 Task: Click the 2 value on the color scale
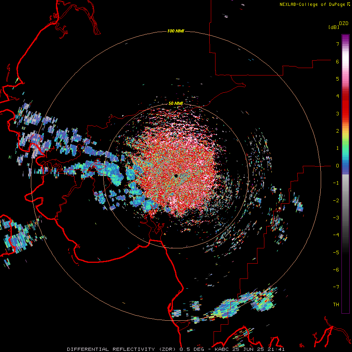pyautogui.click(x=338, y=131)
